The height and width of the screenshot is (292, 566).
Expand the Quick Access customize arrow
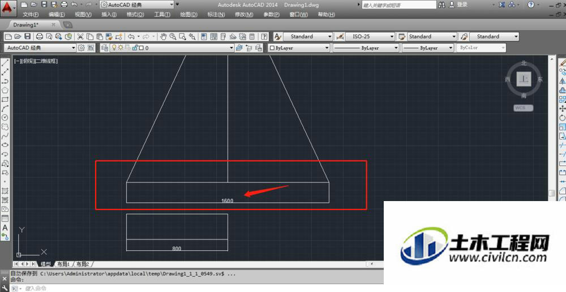177,5
